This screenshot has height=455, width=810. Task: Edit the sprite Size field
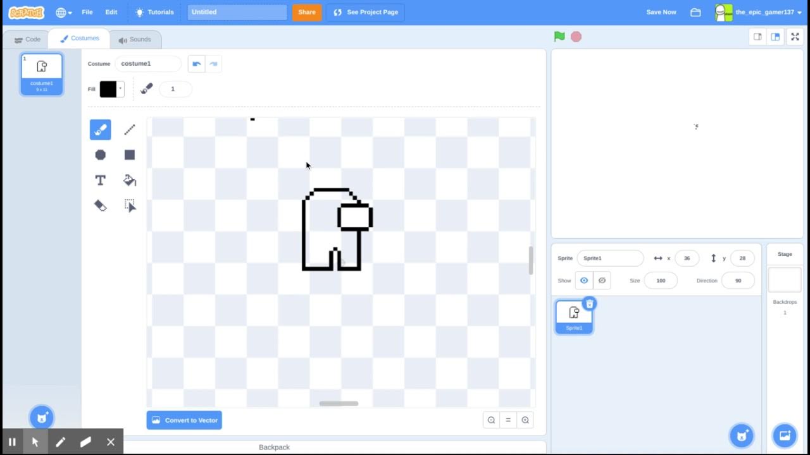pyautogui.click(x=661, y=281)
